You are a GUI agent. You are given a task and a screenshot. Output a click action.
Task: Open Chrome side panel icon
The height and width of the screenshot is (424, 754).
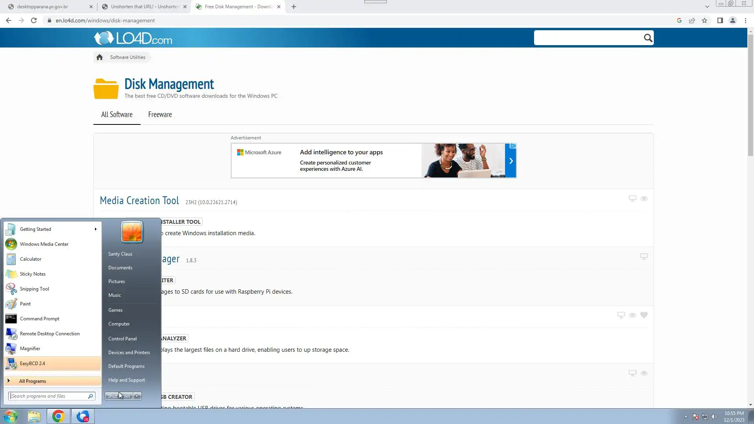720,21
